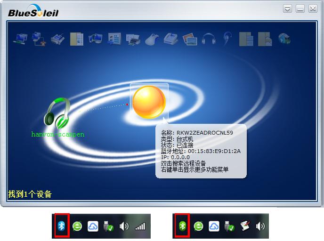Select the second beige folder service icon

click(265, 39)
